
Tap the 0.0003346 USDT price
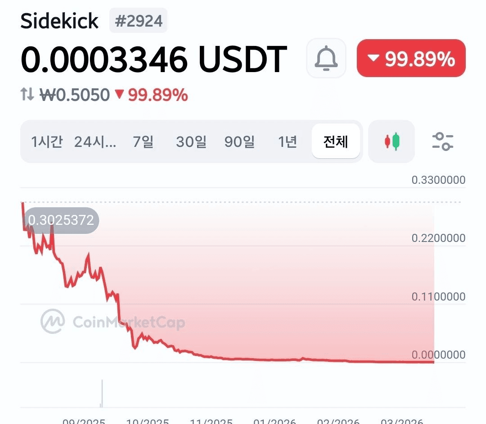click(x=154, y=59)
